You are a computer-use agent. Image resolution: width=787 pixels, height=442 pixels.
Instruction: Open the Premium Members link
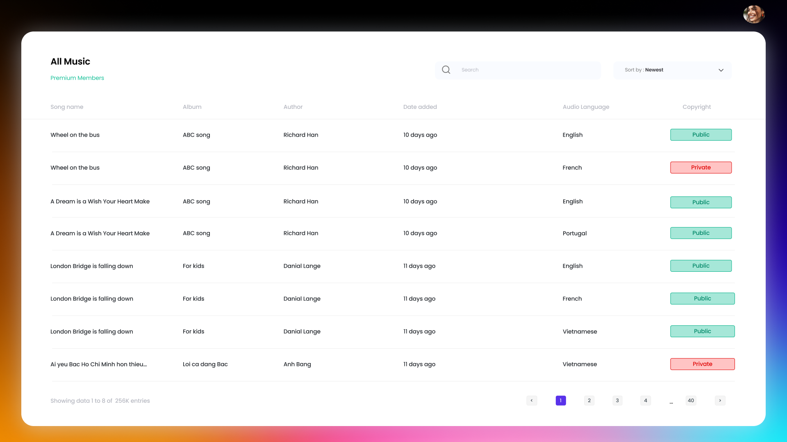77,78
